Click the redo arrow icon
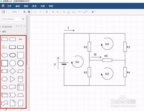 (40, 12)
